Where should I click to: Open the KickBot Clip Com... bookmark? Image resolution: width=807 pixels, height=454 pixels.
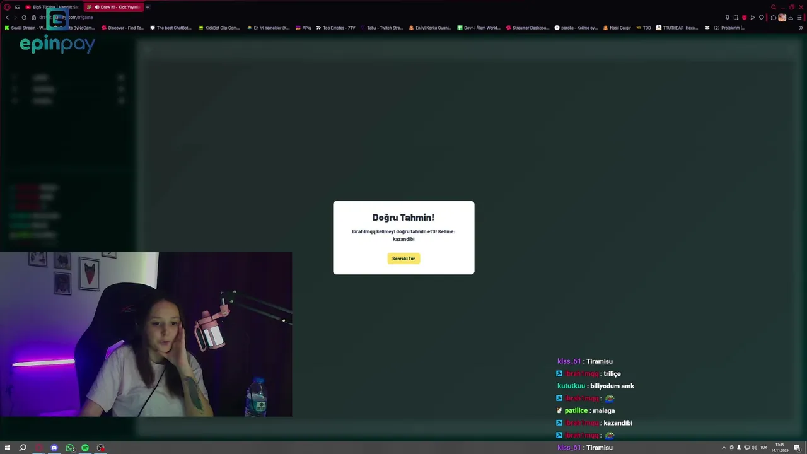coord(219,28)
